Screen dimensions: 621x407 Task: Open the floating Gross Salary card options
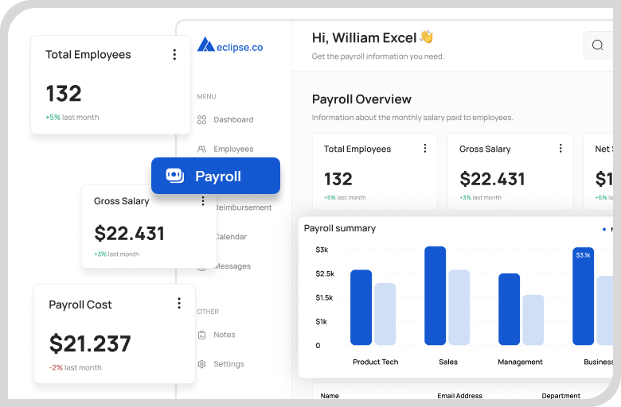[203, 201]
